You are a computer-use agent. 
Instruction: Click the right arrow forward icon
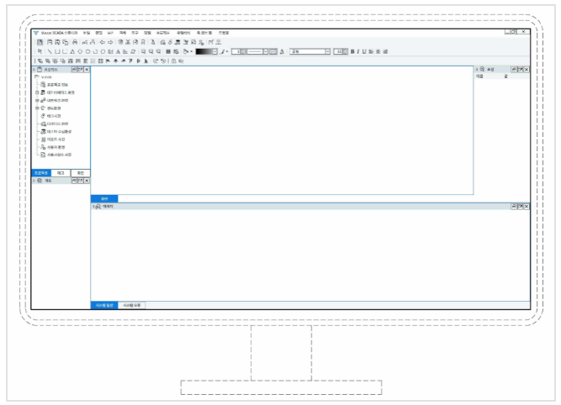[110, 41]
